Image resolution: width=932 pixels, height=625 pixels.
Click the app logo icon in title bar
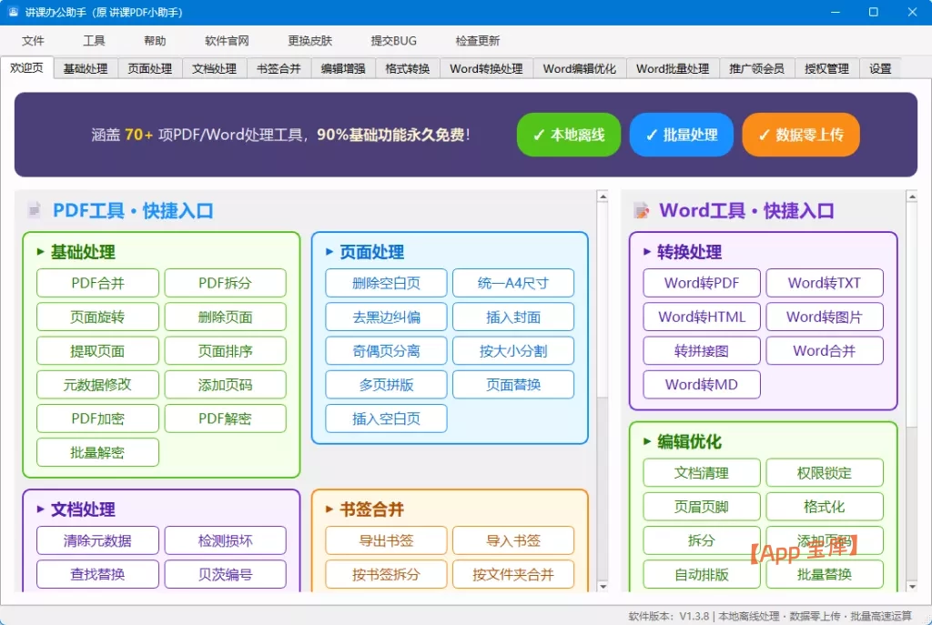pos(13,12)
